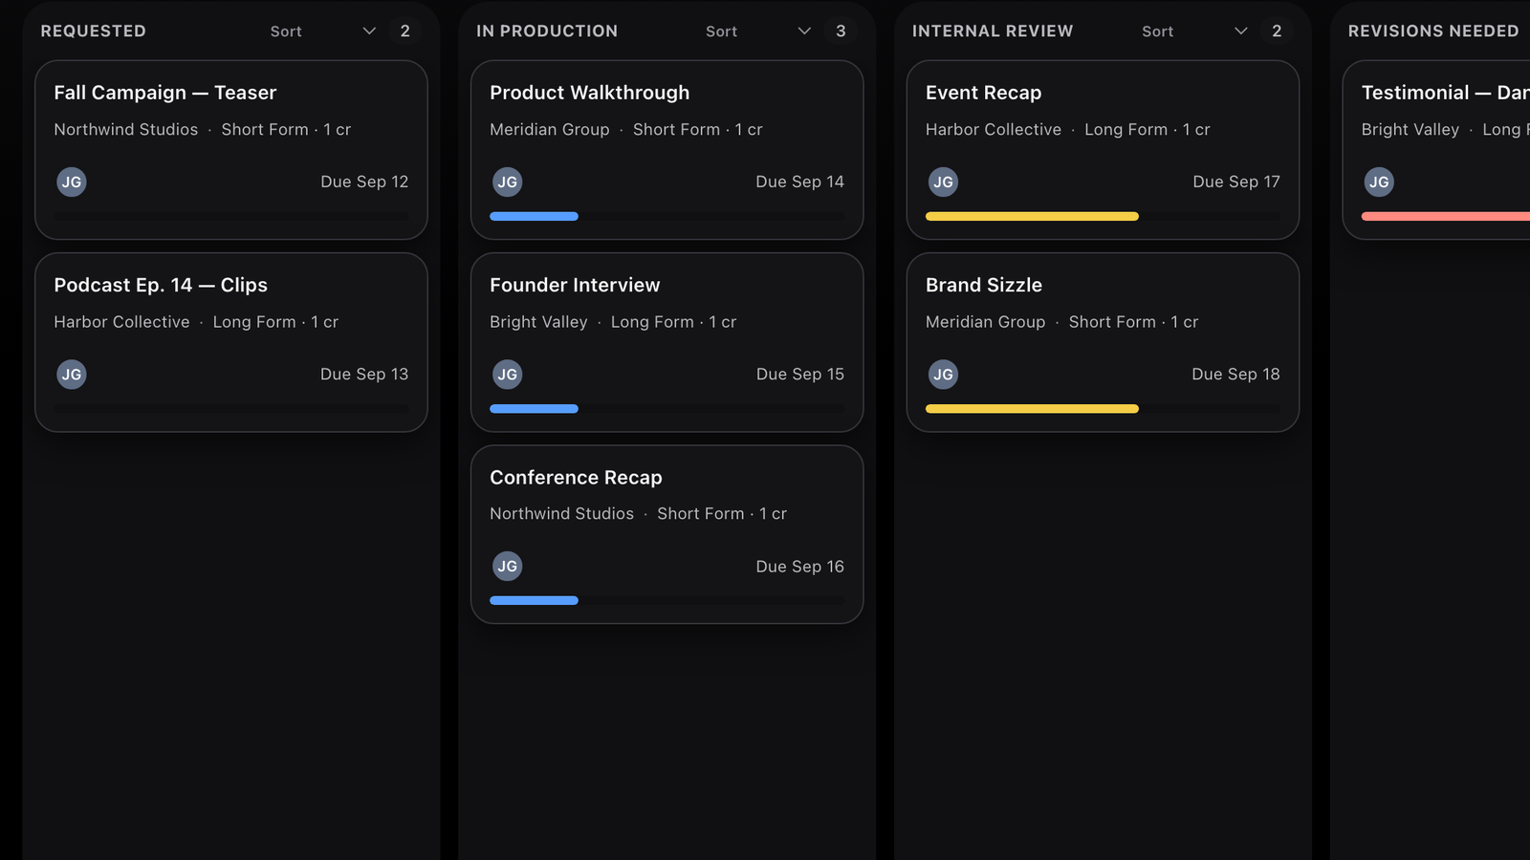Click the red progress bar on Testimonial card
Screen dimensions: 1530x860
(x=1446, y=217)
